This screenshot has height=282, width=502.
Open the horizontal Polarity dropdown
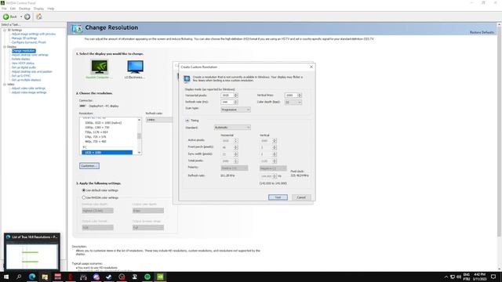[235, 168]
